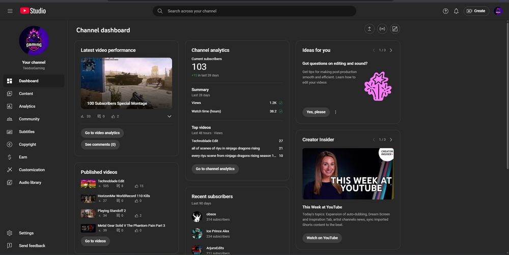Open Metal Gear Solid V Phantom Pain Part 3

(x=131, y=226)
